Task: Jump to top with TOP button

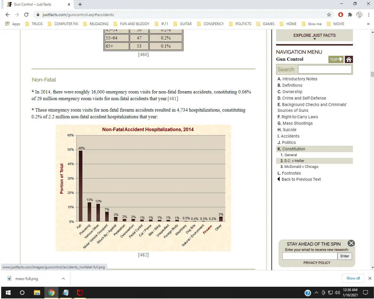Action: point(336,60)
